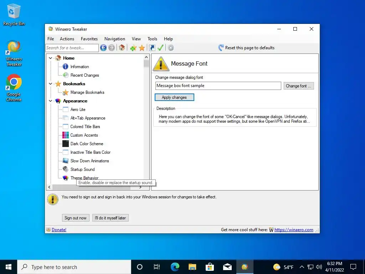365x274 pixels.
Task: Select Startup Sound in the tree
Action: (x=82, y=169)
